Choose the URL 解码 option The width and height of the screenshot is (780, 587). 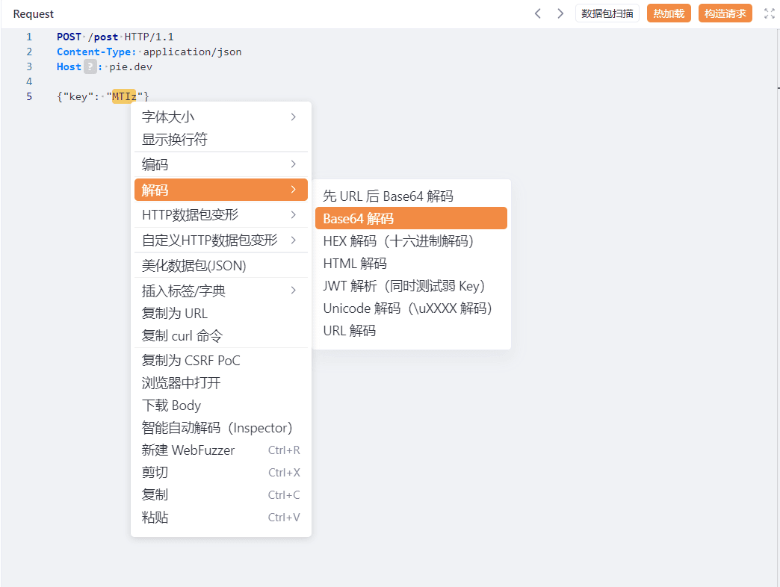(x=350, y=331)
